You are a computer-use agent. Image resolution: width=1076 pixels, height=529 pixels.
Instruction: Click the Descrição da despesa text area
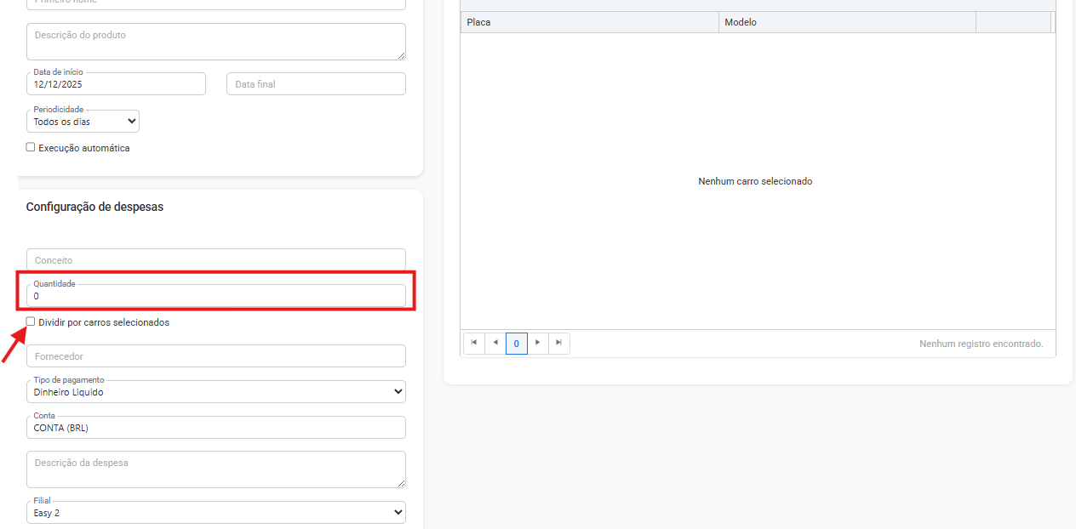pos(215,469)
